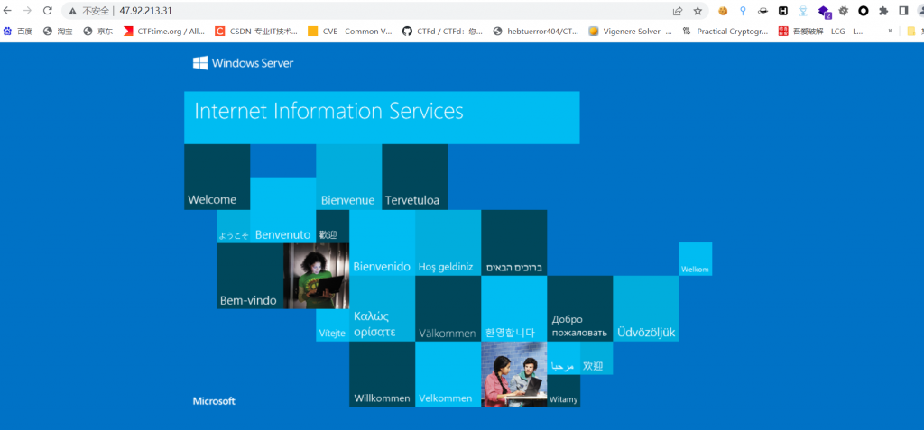924x430 pixels.
Task: Open the share page icon in address bar
Action: pos(678,11)
